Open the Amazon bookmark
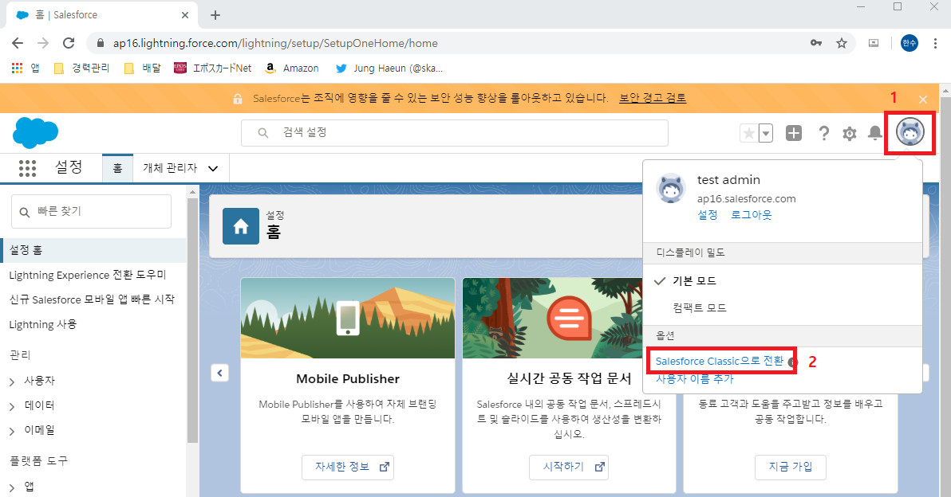The width and height of the screenshot is (951, 497). [292, 68]
